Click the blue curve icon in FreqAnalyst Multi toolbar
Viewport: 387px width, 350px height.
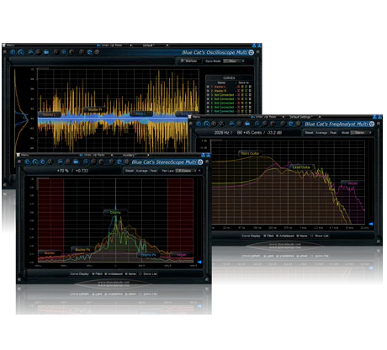pos(232,124)
